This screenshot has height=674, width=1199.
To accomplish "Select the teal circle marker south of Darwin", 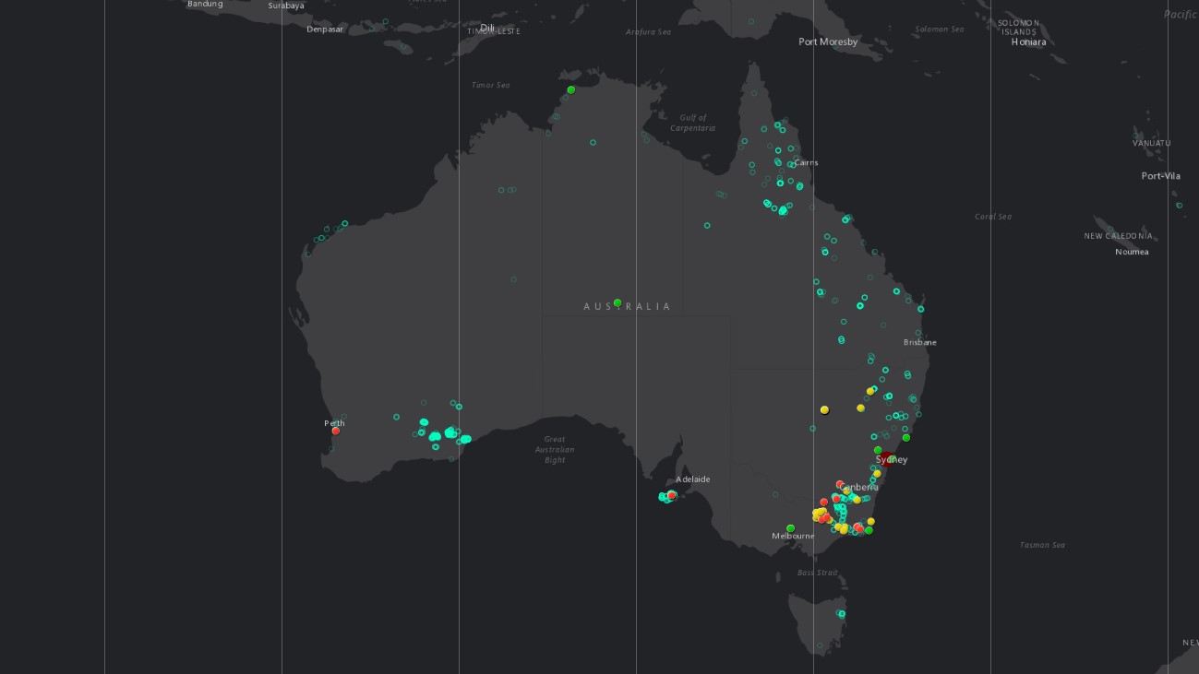I will pyautogui.click(x=593, y=142).
